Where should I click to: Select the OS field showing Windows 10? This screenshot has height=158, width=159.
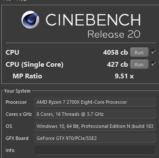click(95, 126)
